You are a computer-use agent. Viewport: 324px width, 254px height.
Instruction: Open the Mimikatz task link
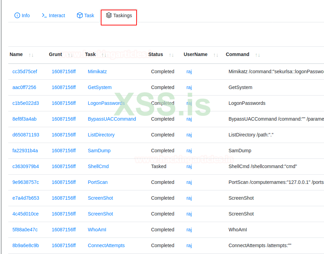coord(97,71)
